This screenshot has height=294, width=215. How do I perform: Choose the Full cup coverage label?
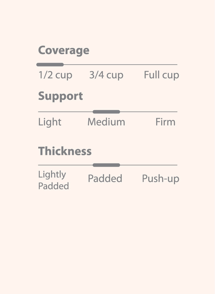(x=161, y=75)
